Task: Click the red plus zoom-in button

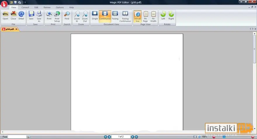Action: [253, 137]
